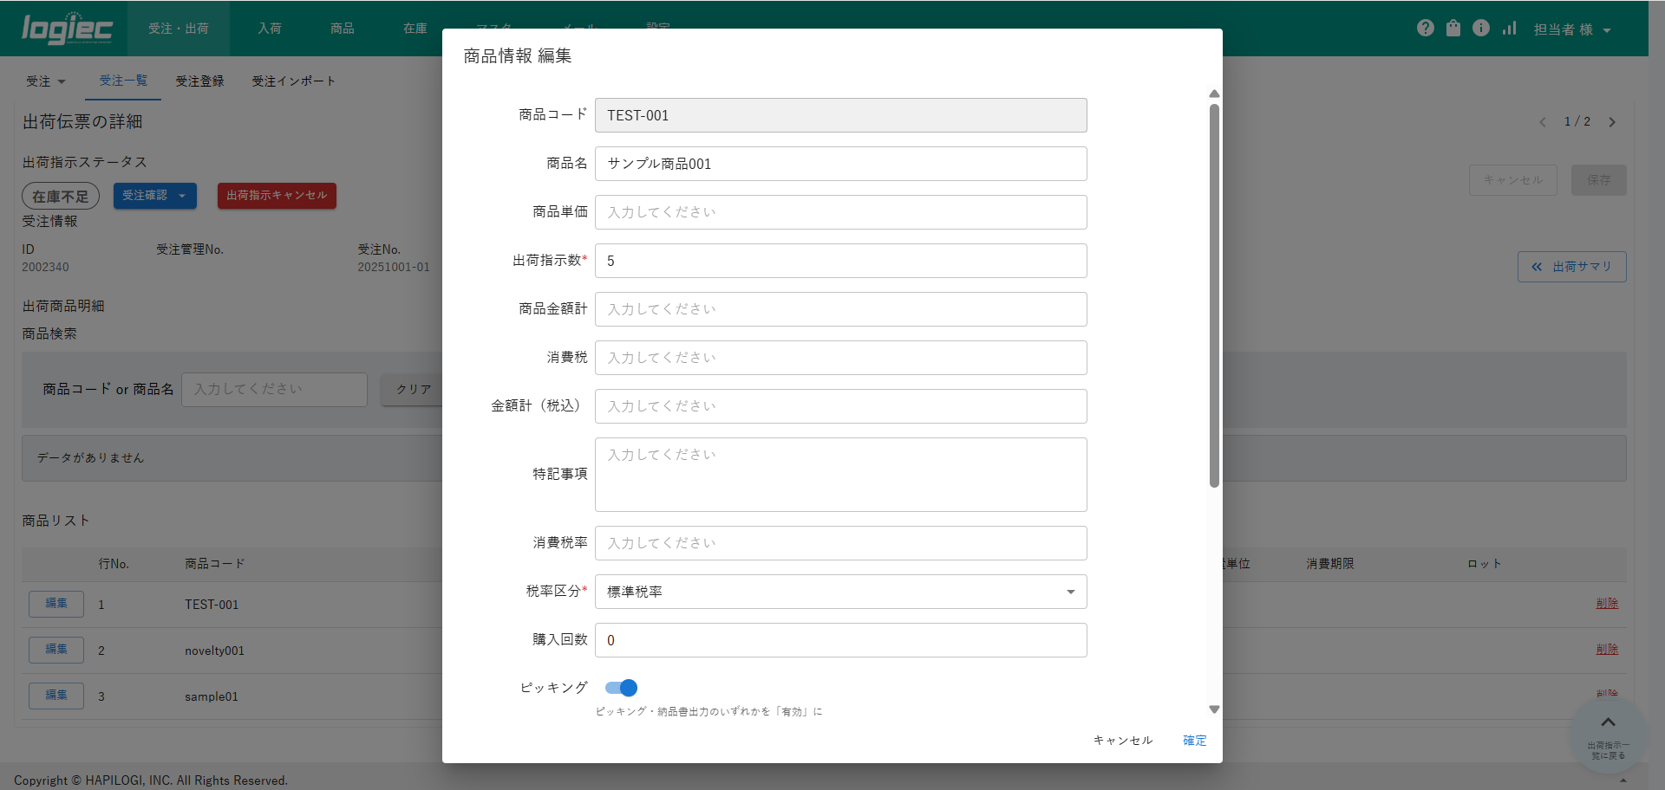Open the 税率区分 dropdown

coord(840,592)
